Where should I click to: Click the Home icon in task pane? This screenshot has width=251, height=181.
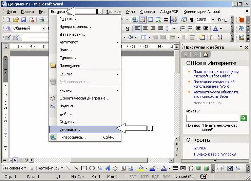206,55
